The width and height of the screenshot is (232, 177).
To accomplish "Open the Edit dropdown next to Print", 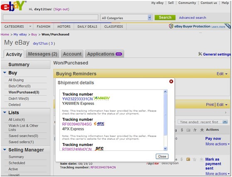I will 222,104.
